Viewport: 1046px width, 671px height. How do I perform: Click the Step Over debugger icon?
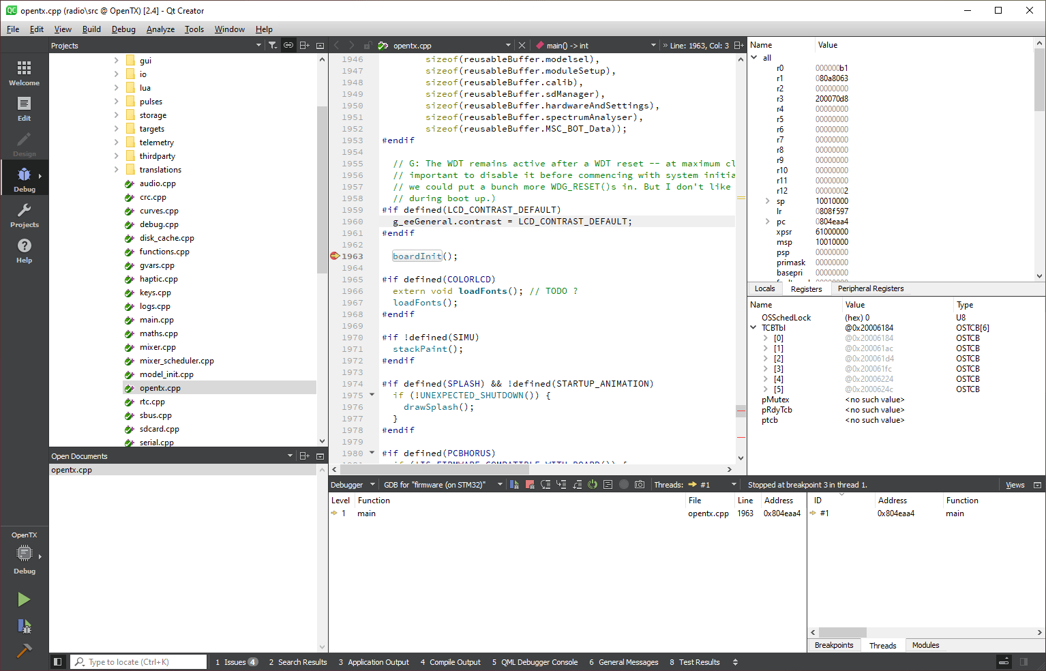click(x=546, y=484)
